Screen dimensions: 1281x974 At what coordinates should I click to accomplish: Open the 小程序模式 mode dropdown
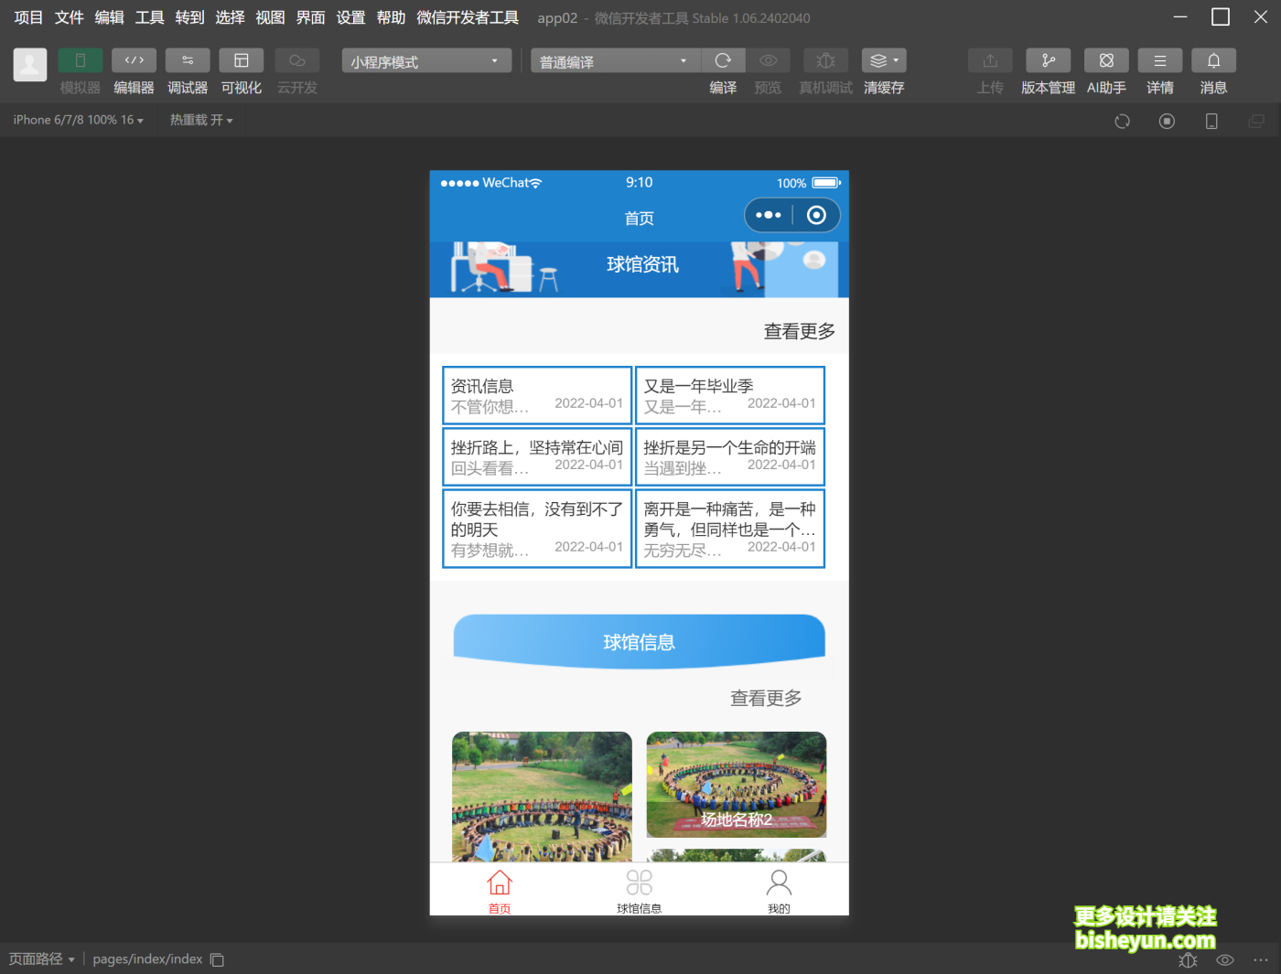click(425, 60)
